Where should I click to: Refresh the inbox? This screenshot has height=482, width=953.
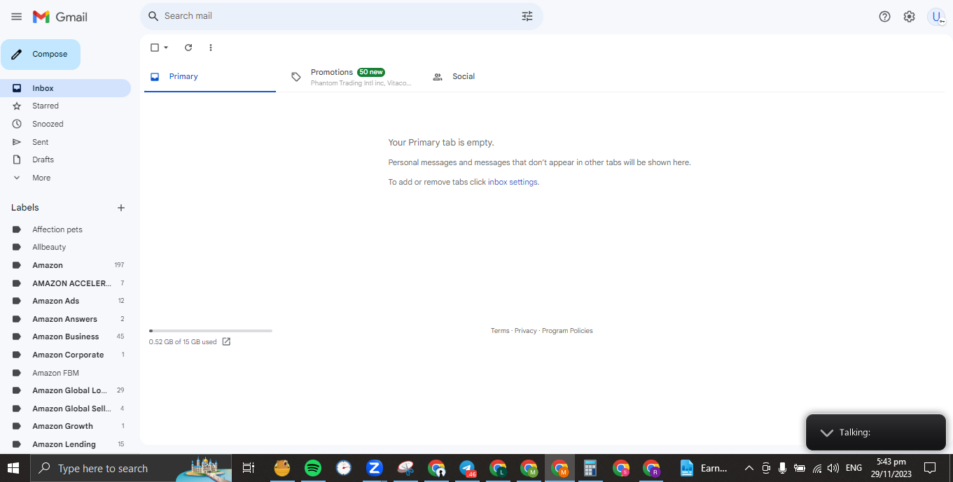click(x=188, y=48)
